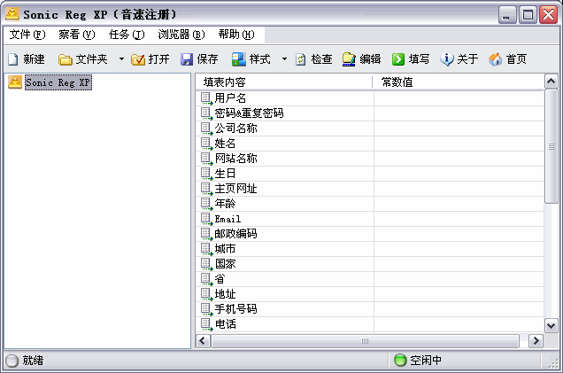563x373 pixels.
Task: Select the 地址 row text
Action: (225, 294)
